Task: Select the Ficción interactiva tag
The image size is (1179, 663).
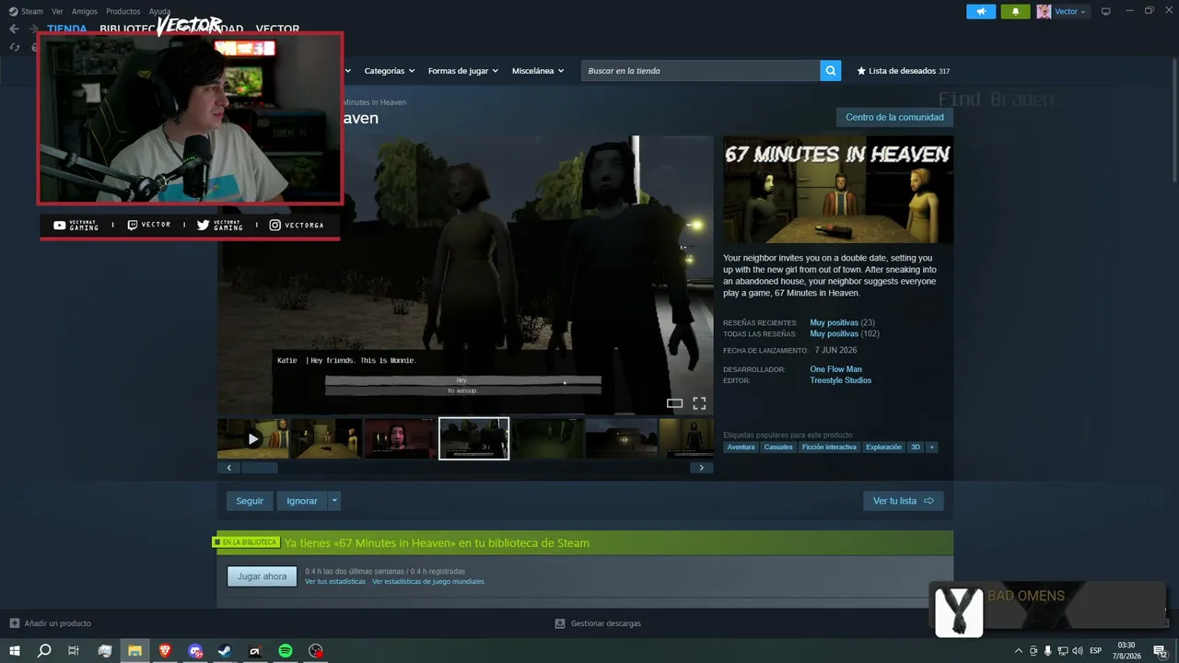Action: [829, 448]
